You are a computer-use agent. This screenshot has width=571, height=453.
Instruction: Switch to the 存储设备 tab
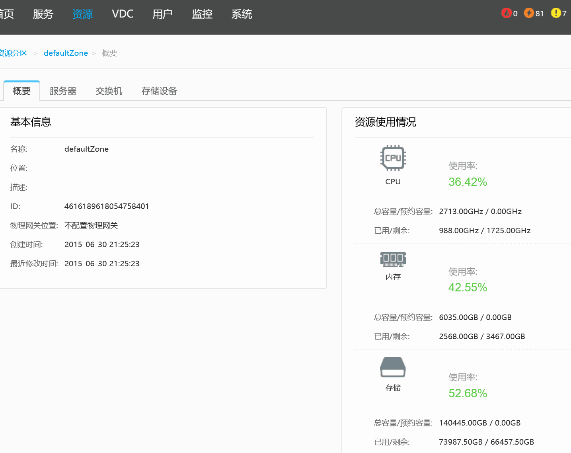(x=159, y=91)
